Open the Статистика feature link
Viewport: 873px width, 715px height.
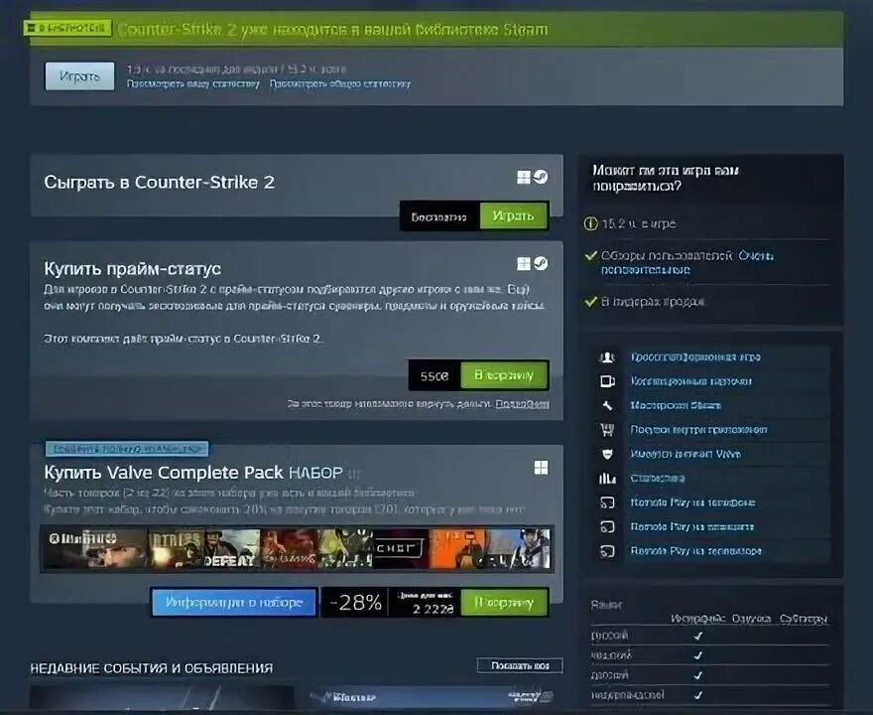click(658, 478)
